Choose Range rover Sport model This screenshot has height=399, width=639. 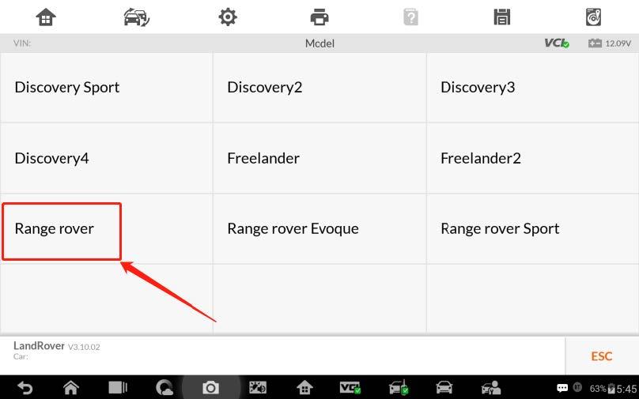pos(533,229)
